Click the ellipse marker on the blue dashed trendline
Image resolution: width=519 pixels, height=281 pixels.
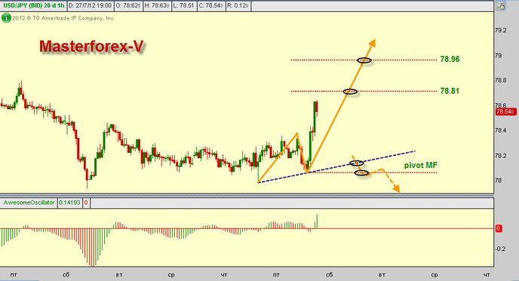(x=357, y=163)
